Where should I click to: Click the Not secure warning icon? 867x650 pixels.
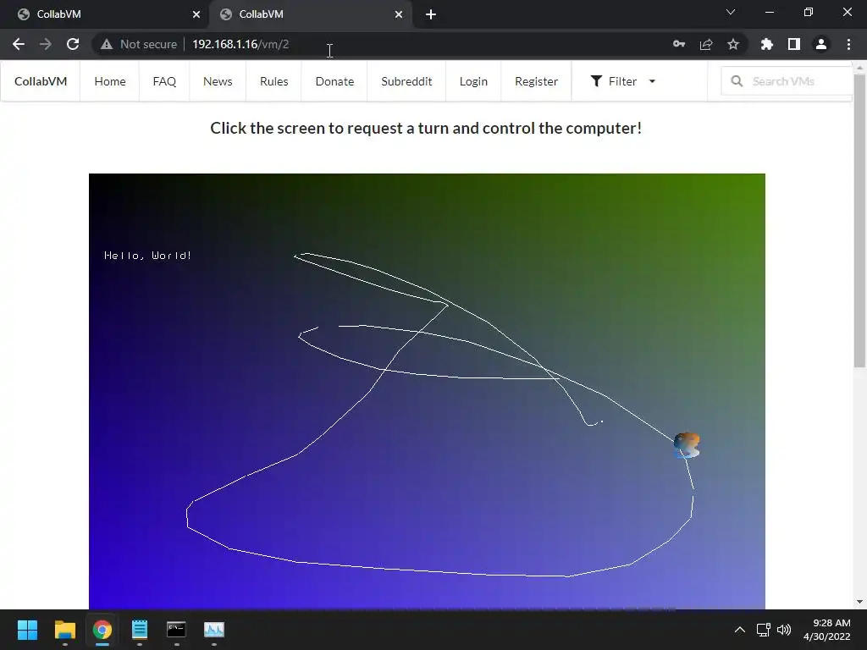tap(107, 44)
